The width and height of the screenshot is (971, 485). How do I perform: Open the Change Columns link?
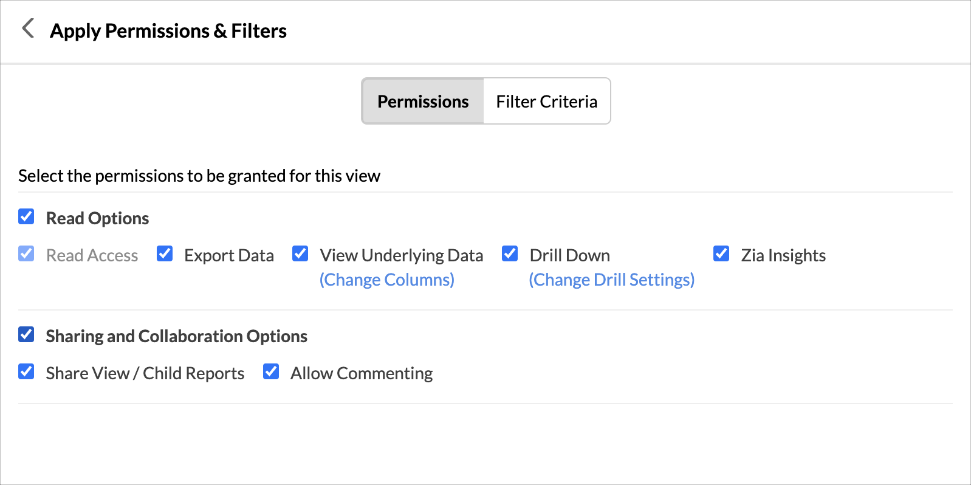386,280
